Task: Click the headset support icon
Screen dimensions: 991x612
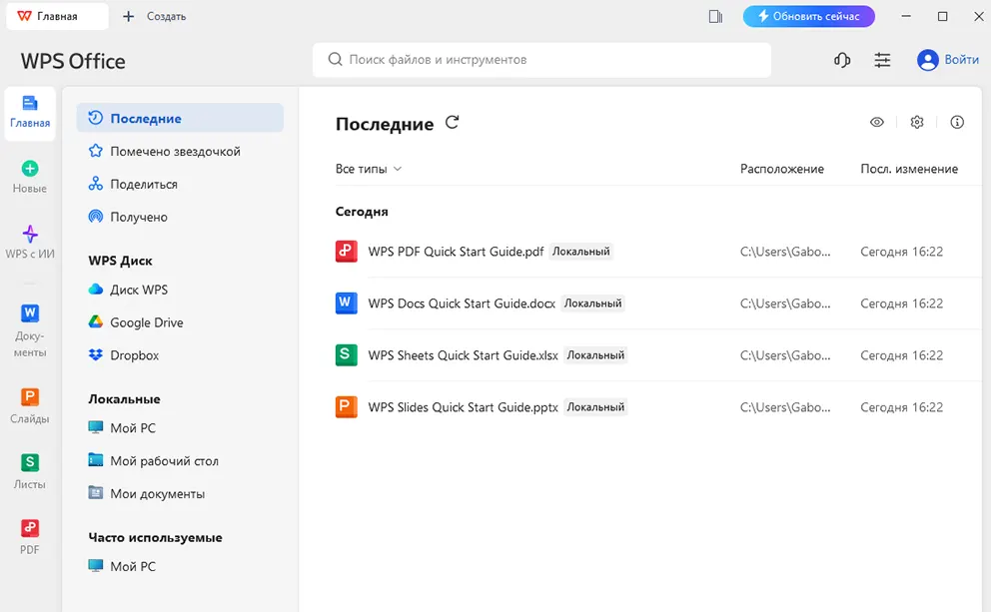Action: 842,60
